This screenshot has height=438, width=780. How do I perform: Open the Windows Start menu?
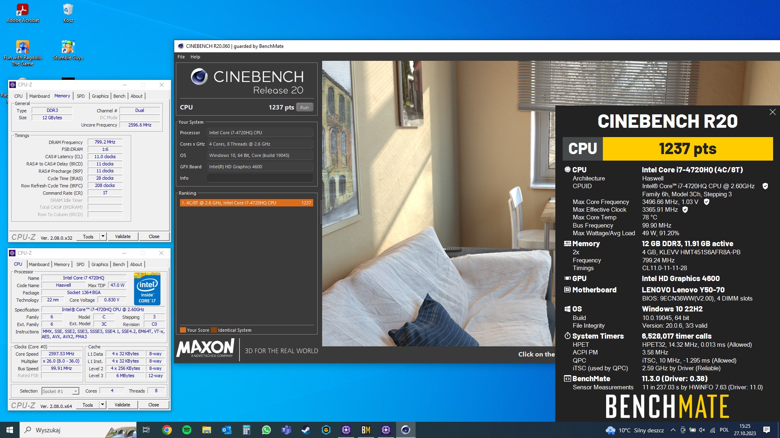point(10,430)
